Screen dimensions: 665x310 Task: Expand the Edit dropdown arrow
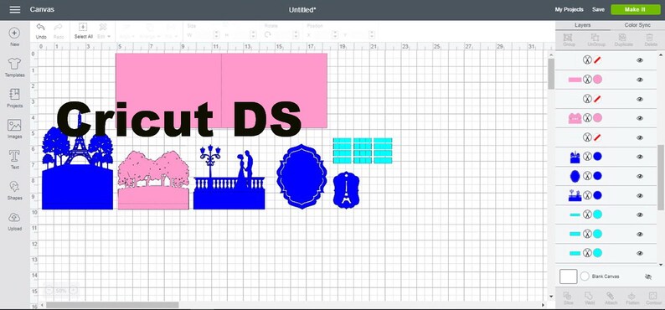[x=109, y=37]
